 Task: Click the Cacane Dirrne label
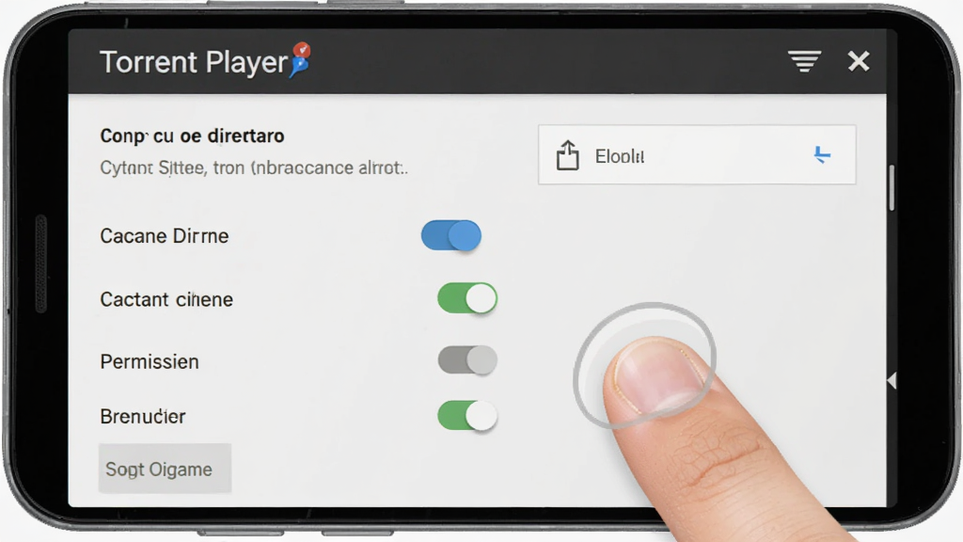(x=164, y=236)
